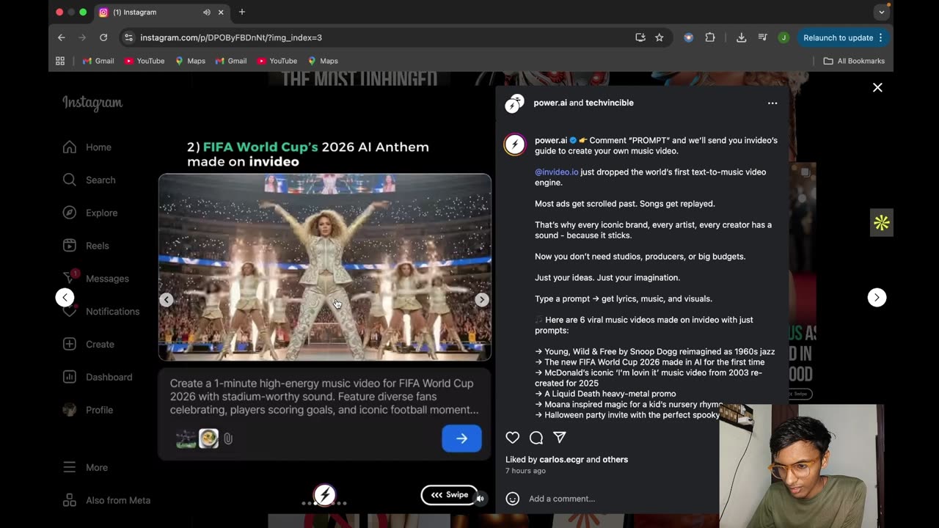Click the comment bubble icon under the post
Viewport: 939px width, 528px height.
pos(536,438)
